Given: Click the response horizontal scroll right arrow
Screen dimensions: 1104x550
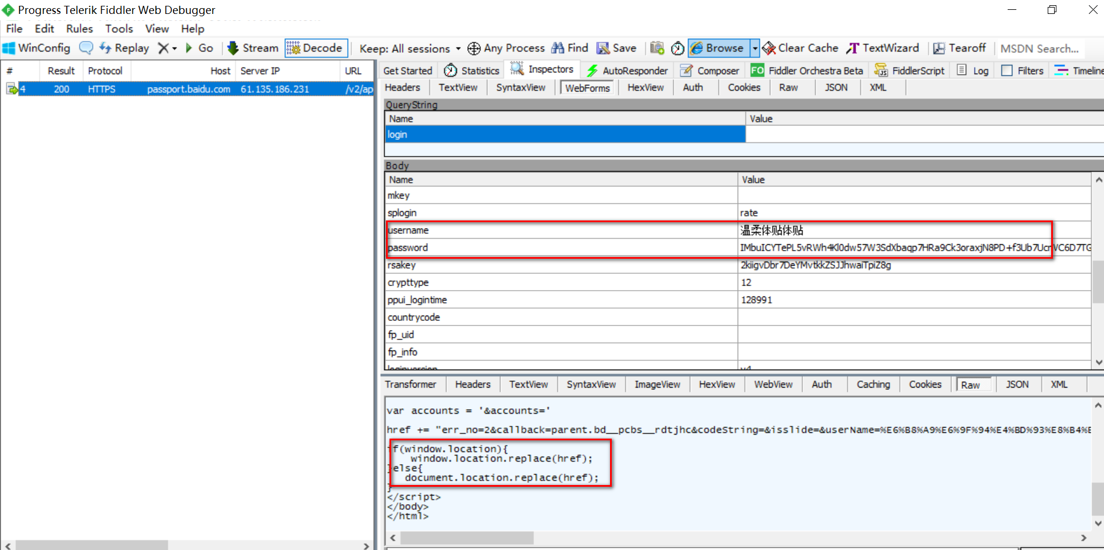Looking at the screenshot, I should [x=1083, y=538].
